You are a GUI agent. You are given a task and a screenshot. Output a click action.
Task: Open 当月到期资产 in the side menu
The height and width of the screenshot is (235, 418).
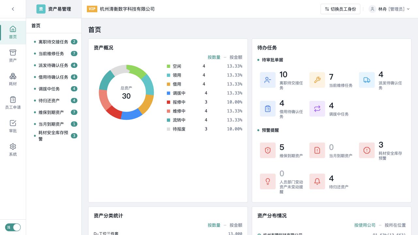coord(54,124)
